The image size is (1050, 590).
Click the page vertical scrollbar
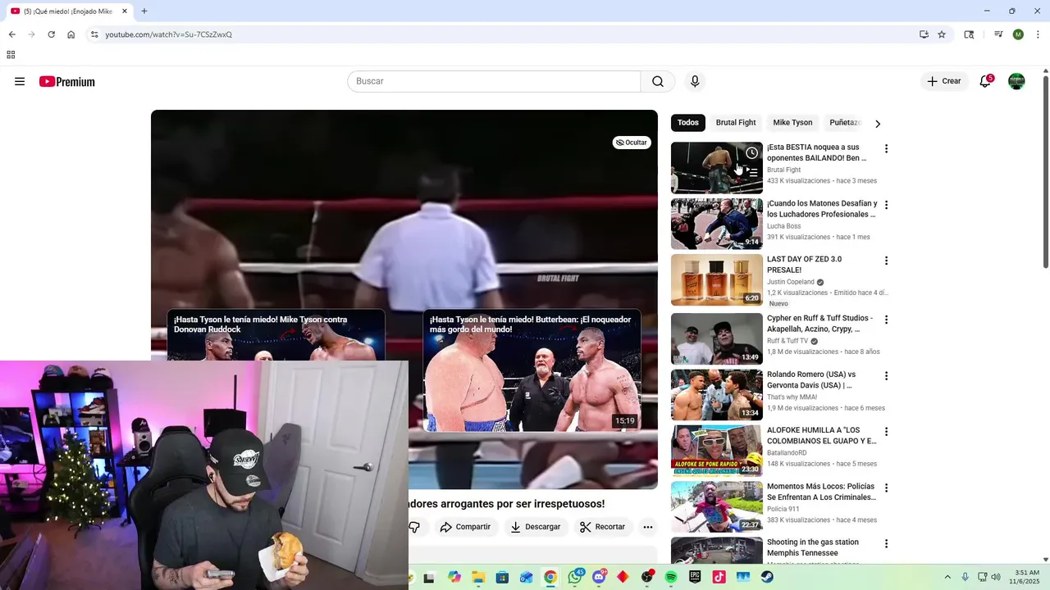[x=1045, y=172]
